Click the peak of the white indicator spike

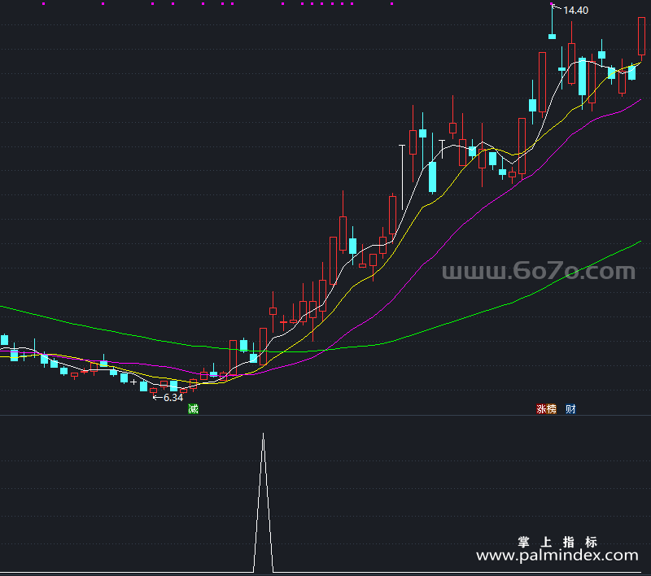click(x=263, y=434)
